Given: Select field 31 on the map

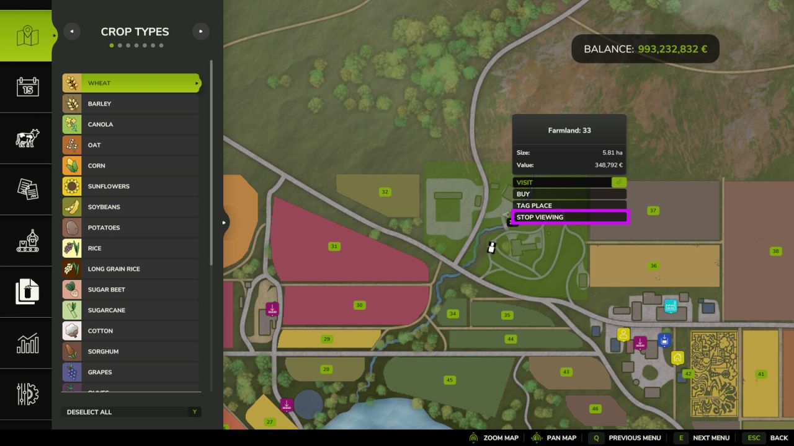Looking at the screenshot, I should pyautogui.click(x=334, y=247).
